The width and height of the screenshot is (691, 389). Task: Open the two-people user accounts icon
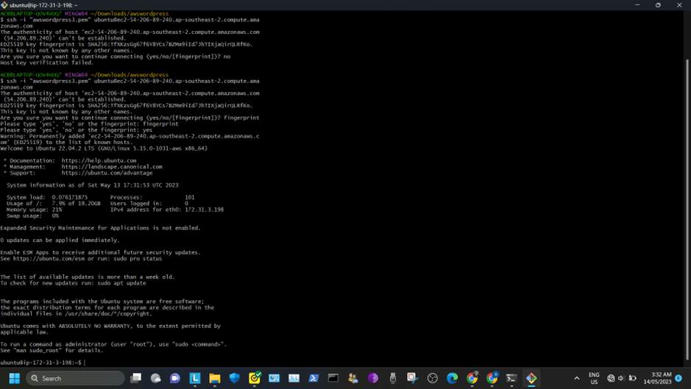[x=353, y=378]
